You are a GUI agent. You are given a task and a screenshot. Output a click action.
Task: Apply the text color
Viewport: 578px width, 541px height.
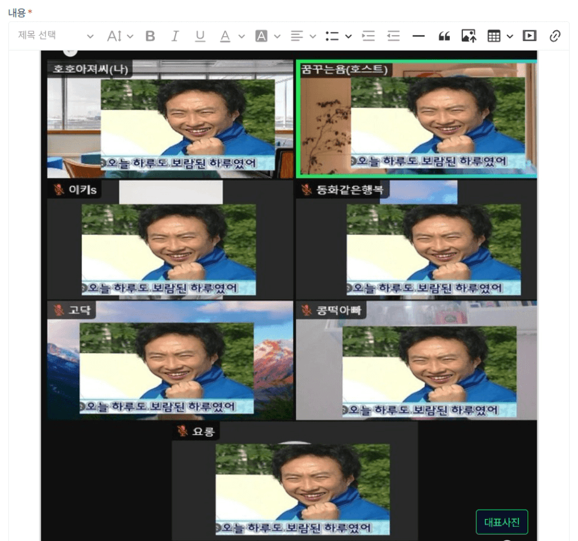click(x=225, y=36)
